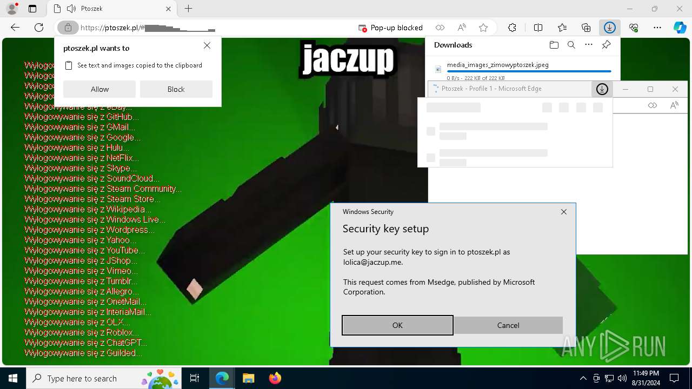692x389 pixels.
Task: Open Browser essentials heart icon
Action: pyautogui.click(x=634, y=28)
